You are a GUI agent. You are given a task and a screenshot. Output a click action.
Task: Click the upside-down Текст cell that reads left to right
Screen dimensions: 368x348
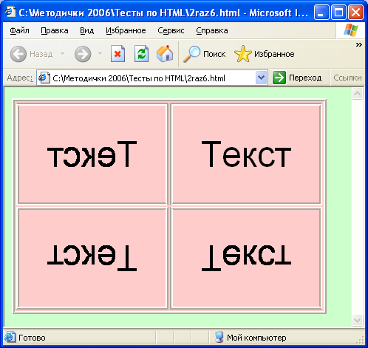coord(246,259)
